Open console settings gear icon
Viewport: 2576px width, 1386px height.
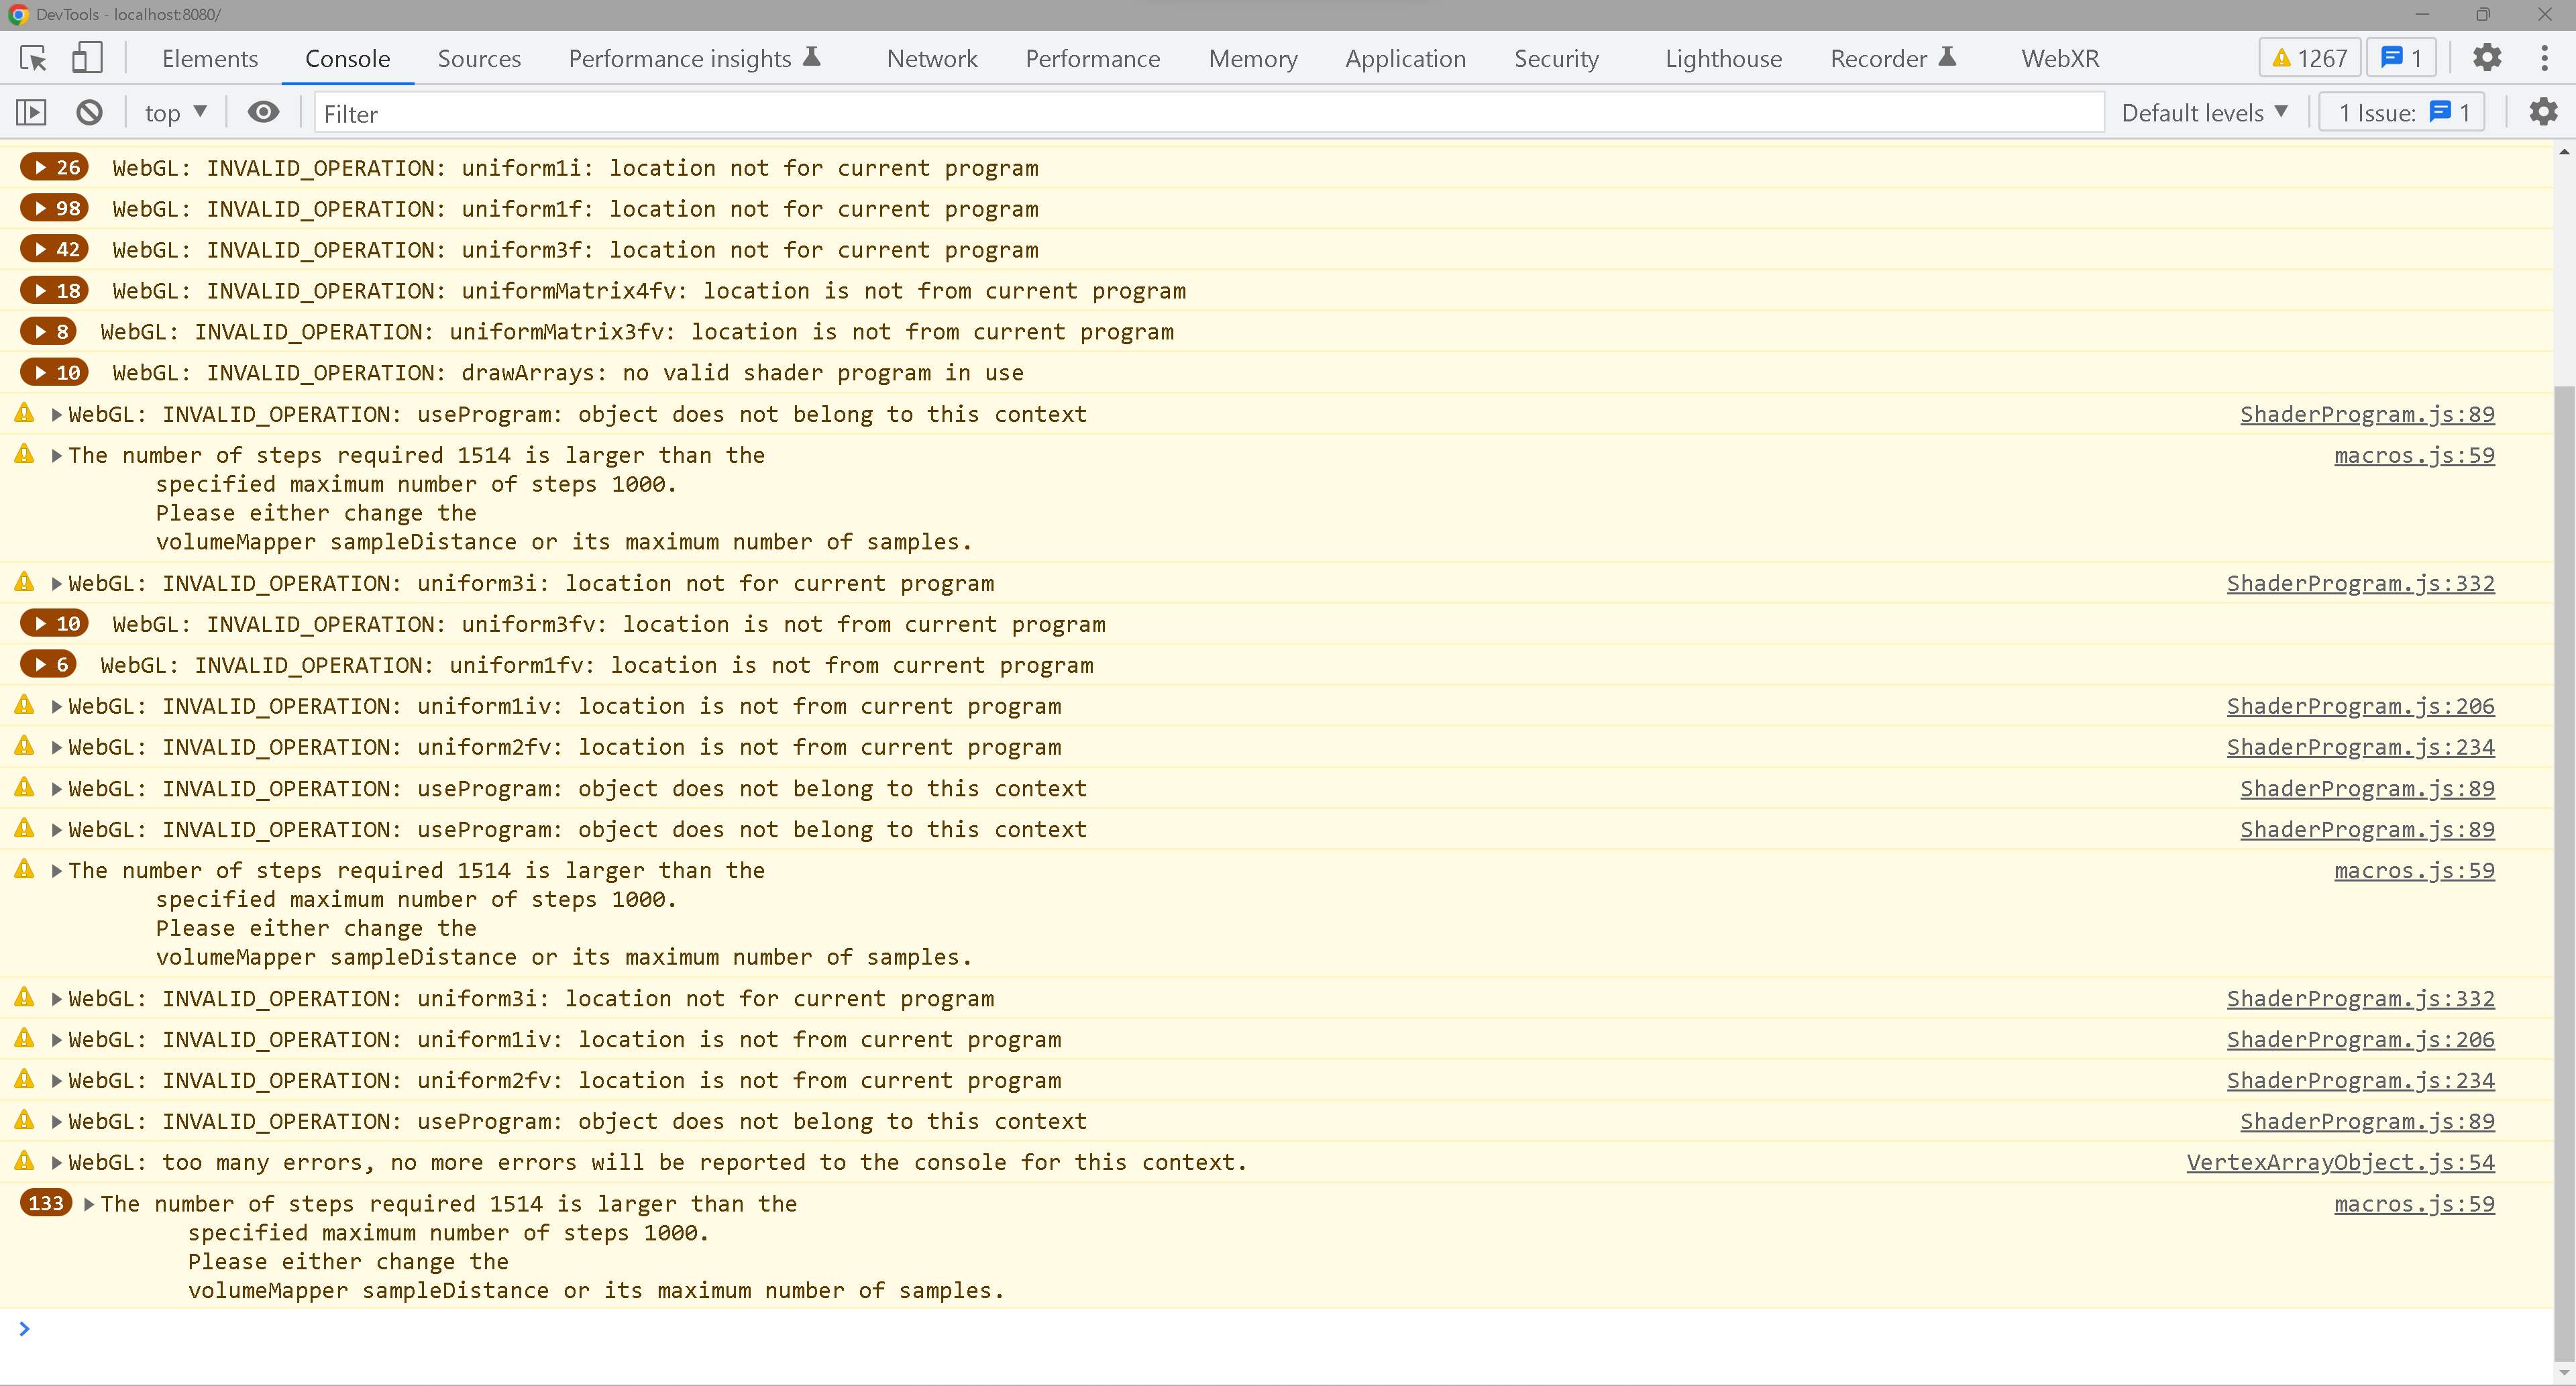pyautogui.click(x=2542, y=112)
